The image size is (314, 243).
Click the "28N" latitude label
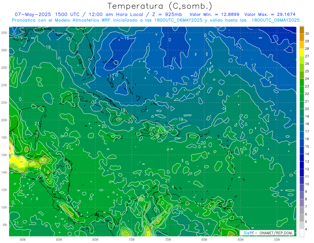click(x=4, y=50)
